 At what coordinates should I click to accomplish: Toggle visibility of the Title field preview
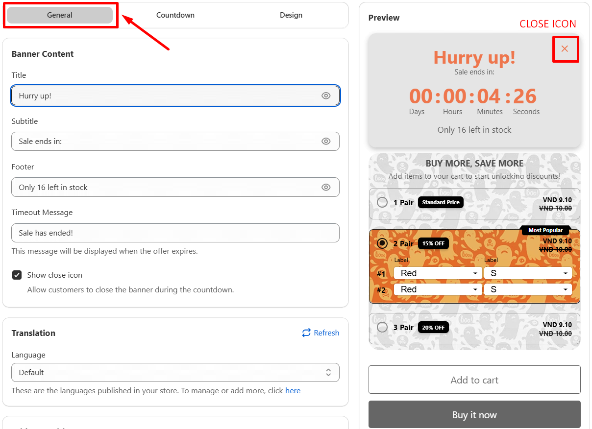click(x=326, y=95)
